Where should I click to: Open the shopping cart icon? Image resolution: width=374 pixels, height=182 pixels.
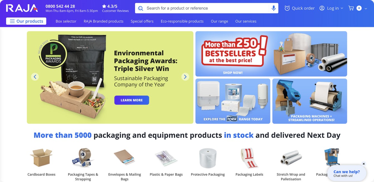tap(351, 8)
